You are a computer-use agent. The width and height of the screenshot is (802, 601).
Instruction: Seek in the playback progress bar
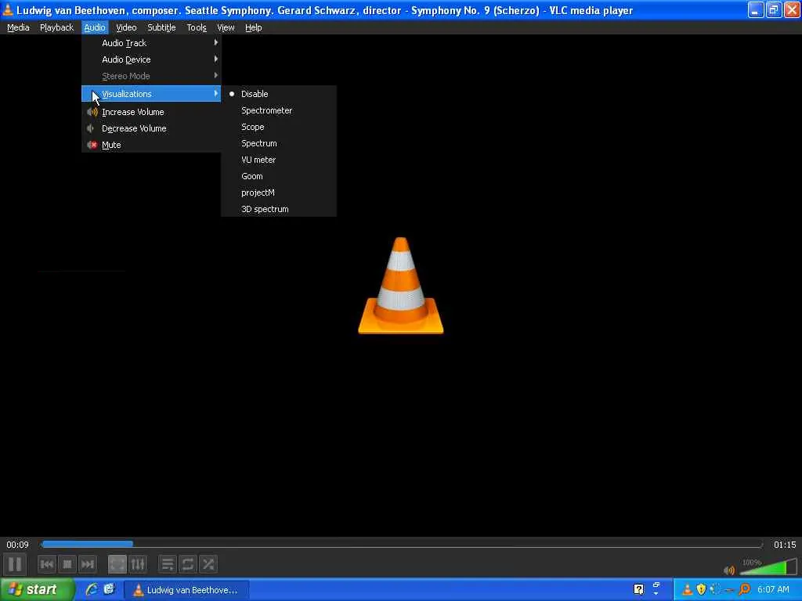[402, 545]
